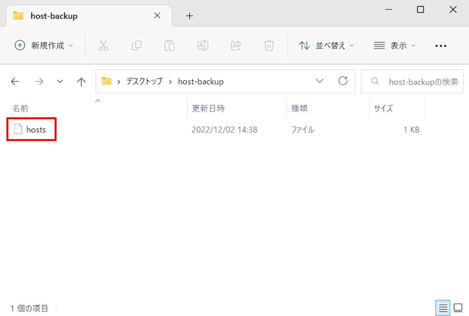The image size is (469, 316).
Task: Navigate back with the left arrow
Action: coord(15,82)
